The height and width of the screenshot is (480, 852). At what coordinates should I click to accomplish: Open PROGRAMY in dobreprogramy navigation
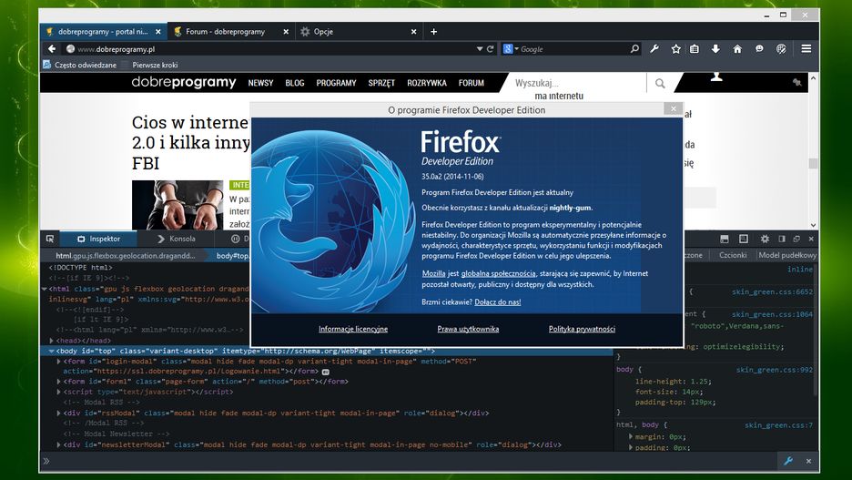[x=337, y=83]
